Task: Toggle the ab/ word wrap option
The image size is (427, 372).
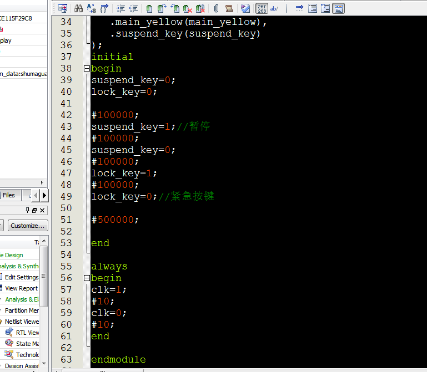Action: click(x=274, y=8)
